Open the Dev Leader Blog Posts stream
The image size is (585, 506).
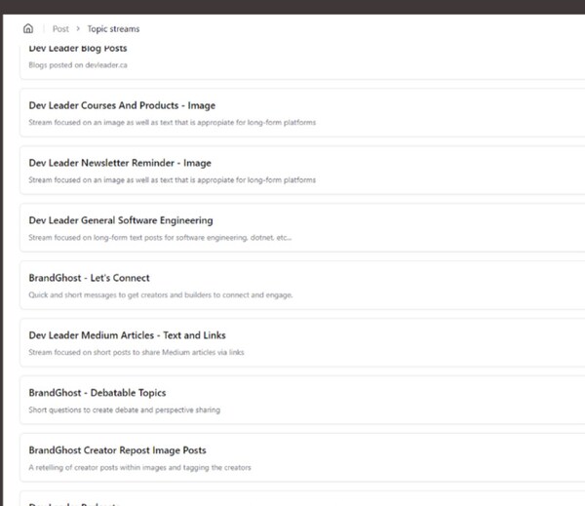pyautogui.click(x=78, y=48)
